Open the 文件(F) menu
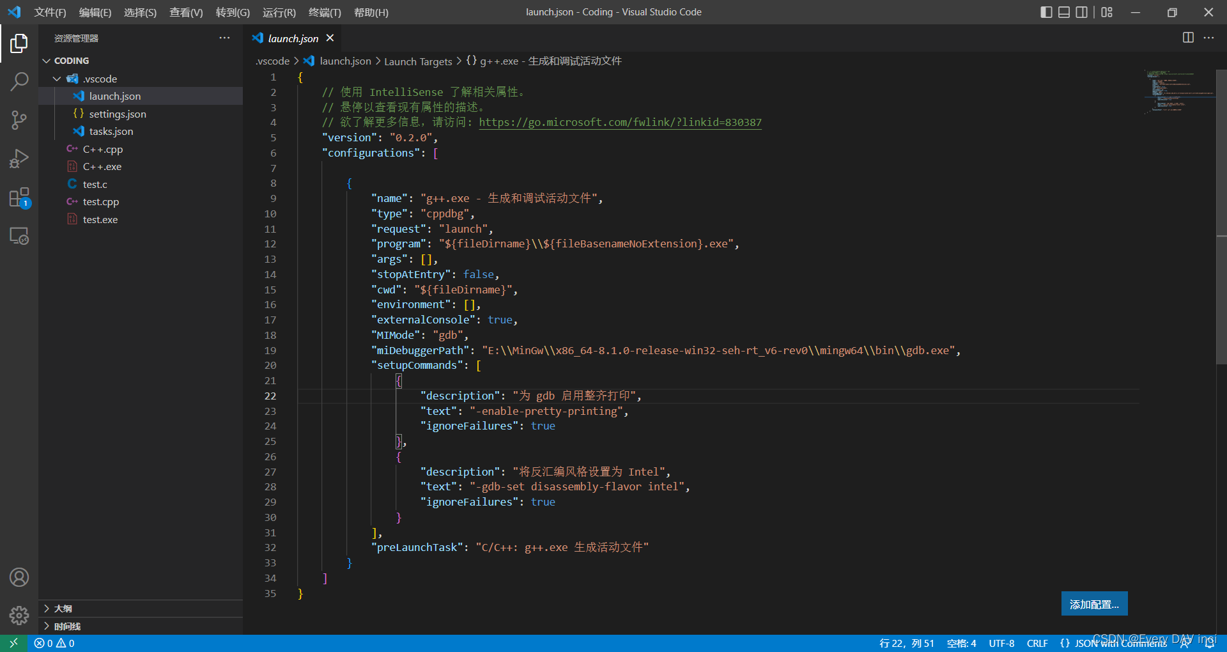Viewport: 1227px width, 652px height. (50, 12)
